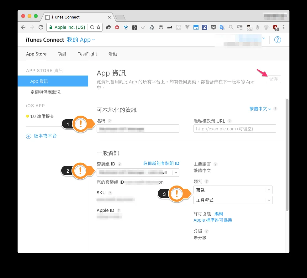Switch to the App Store tab

36,54
